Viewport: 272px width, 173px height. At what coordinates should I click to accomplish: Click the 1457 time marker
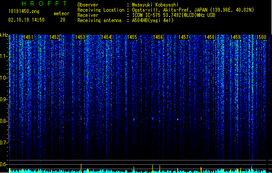tap(183, 37)
